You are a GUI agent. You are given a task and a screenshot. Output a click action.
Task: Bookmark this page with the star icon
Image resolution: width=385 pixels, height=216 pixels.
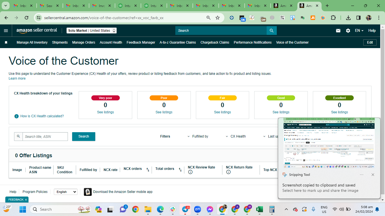(x=218, y=18)
